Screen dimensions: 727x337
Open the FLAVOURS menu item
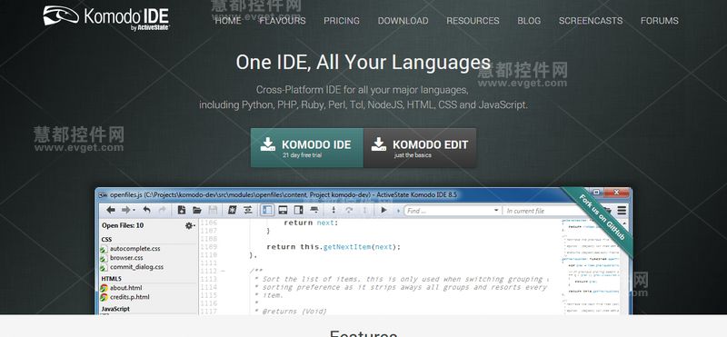pos(283,21)
